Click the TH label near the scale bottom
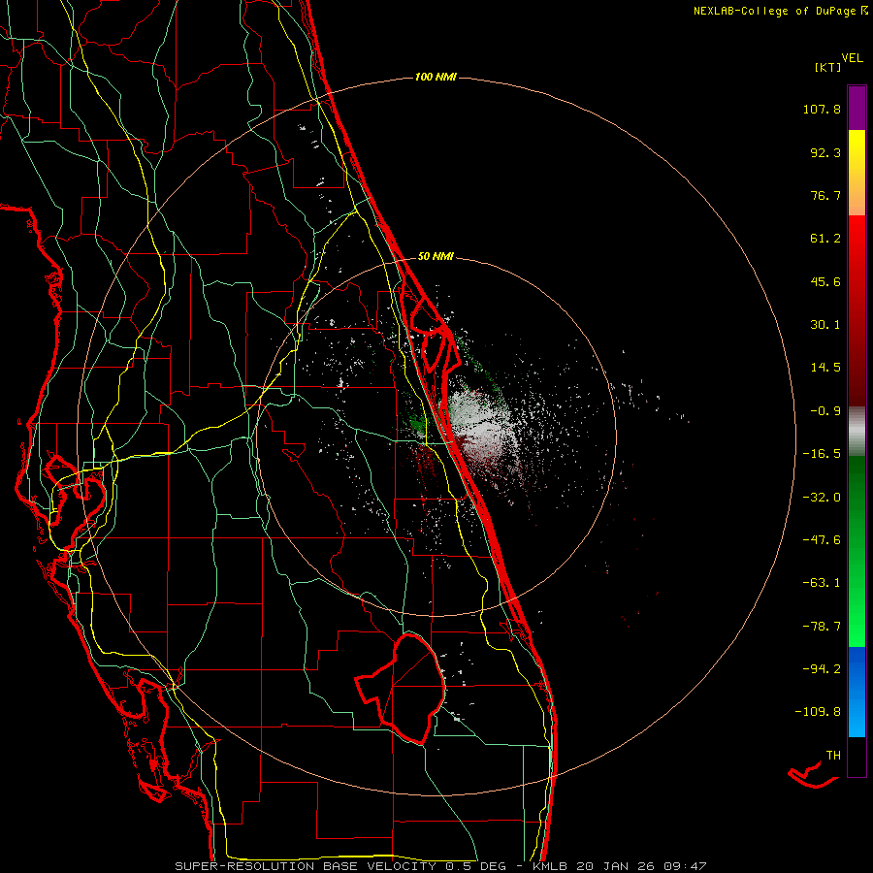873x873 pixels. click(833, 755)
